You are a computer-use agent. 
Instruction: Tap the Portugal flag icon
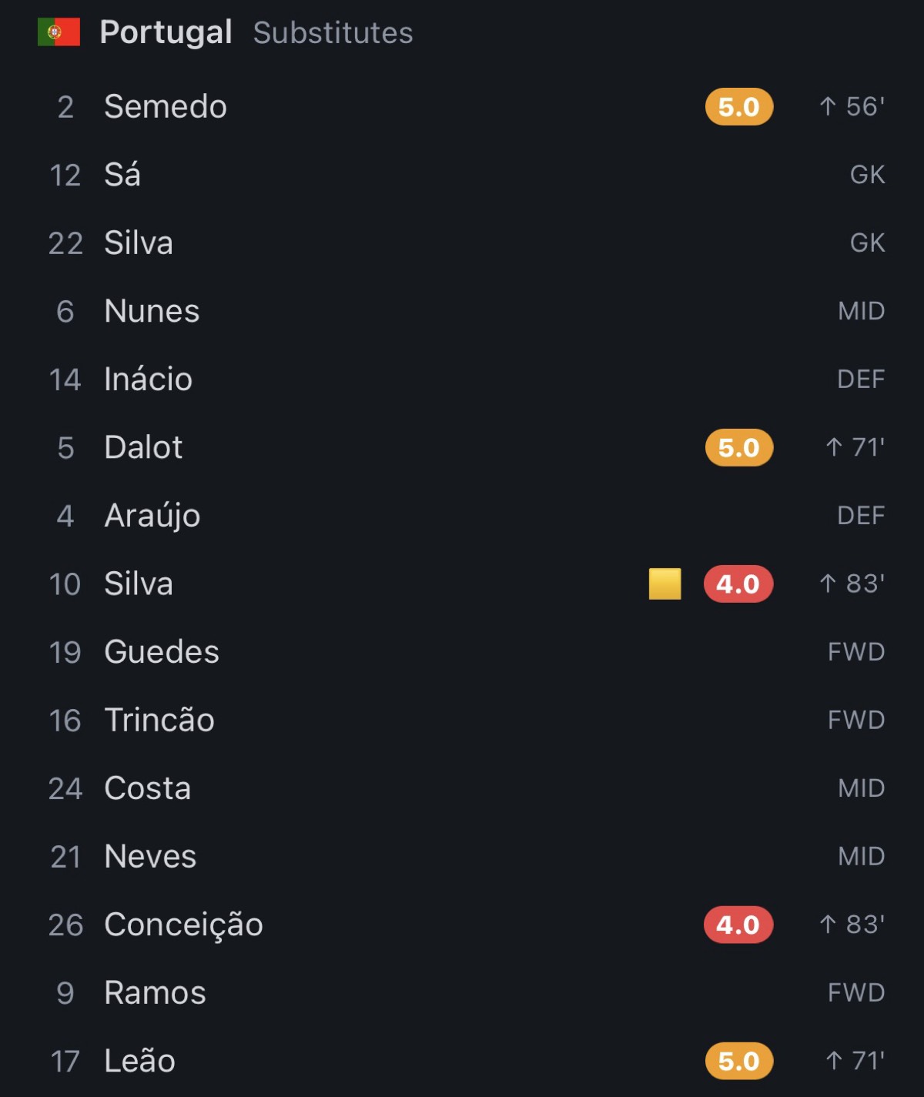(x=59, y=32)
